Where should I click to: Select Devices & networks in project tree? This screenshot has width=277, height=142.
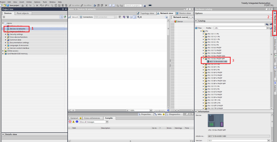(x=18, y=29)
